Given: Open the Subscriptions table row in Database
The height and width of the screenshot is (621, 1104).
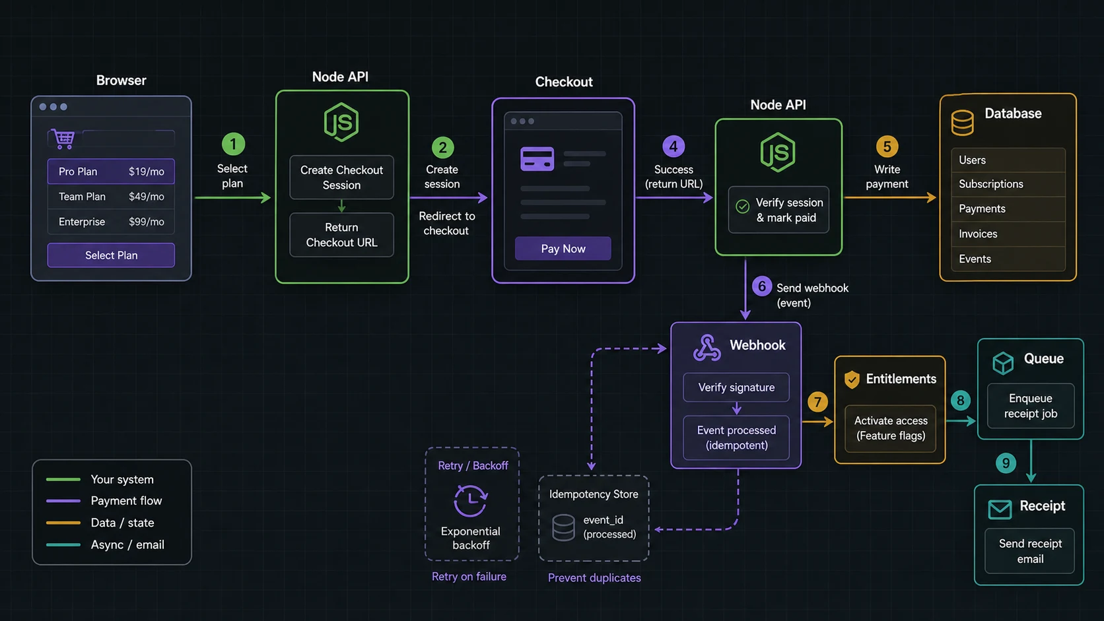Looking at the screenshot, I should 1008,184.
